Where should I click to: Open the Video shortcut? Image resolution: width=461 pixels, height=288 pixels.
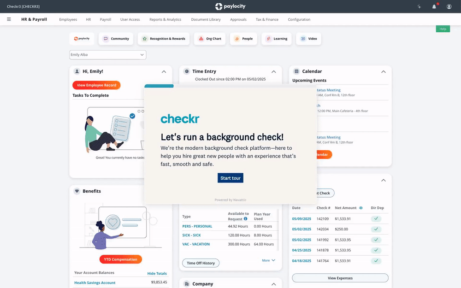coord(308,39)
